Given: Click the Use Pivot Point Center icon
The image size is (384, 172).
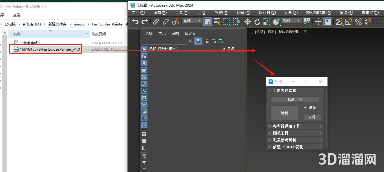Looking at the screenshot, I should click(307, 22).
